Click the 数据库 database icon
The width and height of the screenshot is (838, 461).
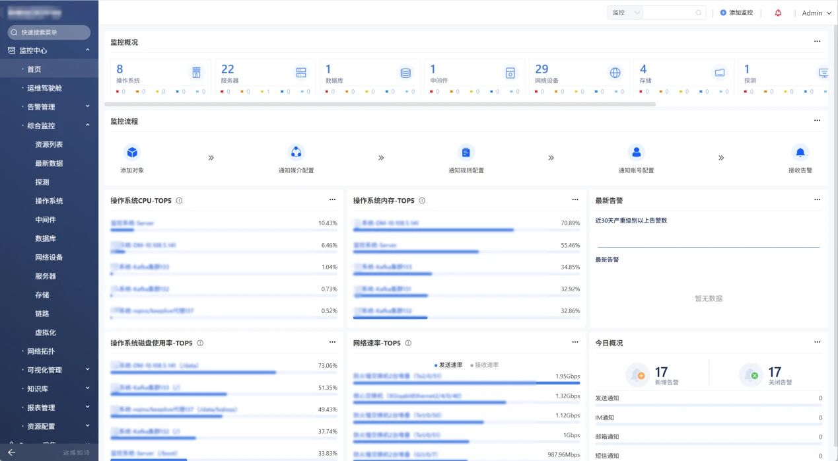click(405, 73)
